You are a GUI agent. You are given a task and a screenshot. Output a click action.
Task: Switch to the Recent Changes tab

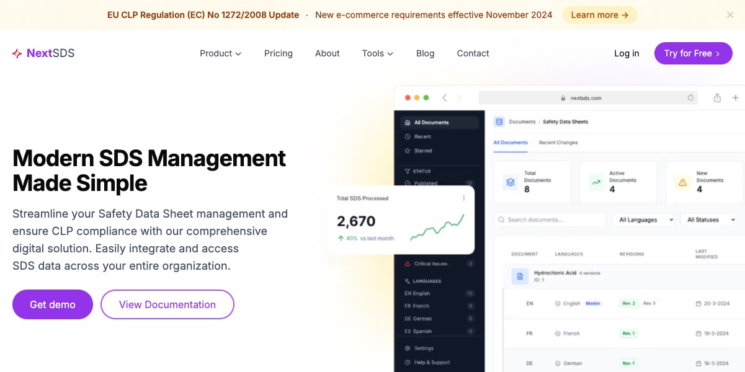click(558, 143)
